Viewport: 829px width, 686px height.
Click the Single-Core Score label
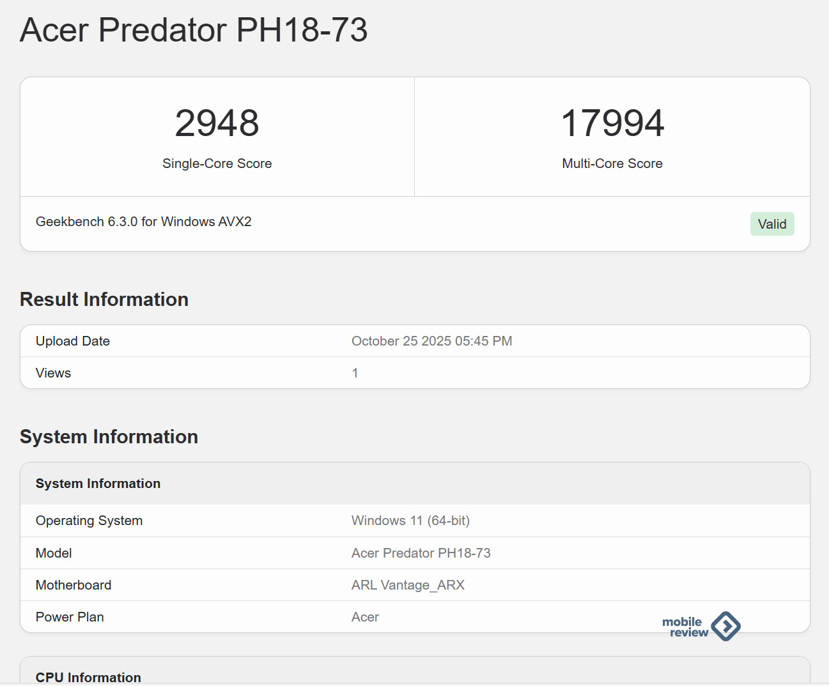click(x=217, y=164)
